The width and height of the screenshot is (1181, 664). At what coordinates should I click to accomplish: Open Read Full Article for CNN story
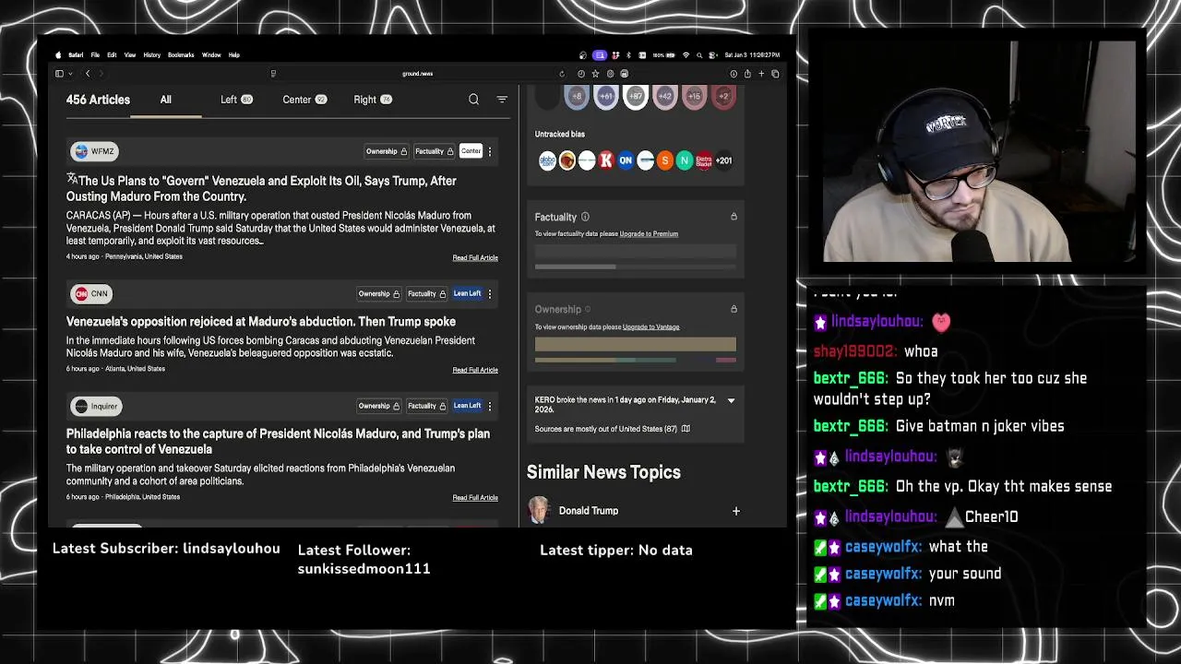475,370
